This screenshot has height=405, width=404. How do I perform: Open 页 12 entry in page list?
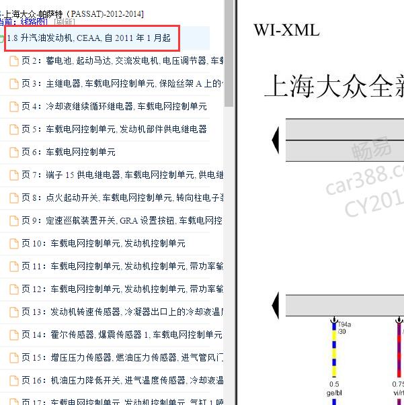coord(122,289)
